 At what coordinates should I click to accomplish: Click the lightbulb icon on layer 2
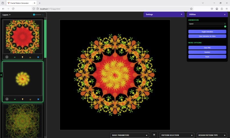click(x=23, y=99)
